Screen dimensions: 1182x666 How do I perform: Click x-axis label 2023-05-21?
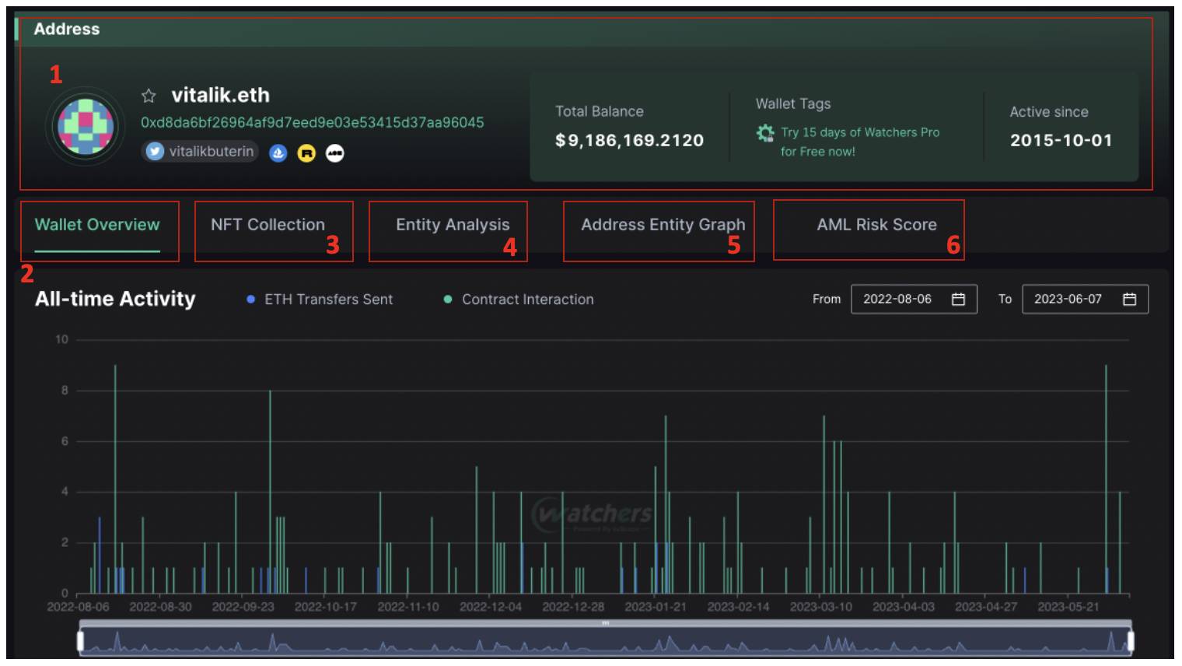(x=1068, y=607)
